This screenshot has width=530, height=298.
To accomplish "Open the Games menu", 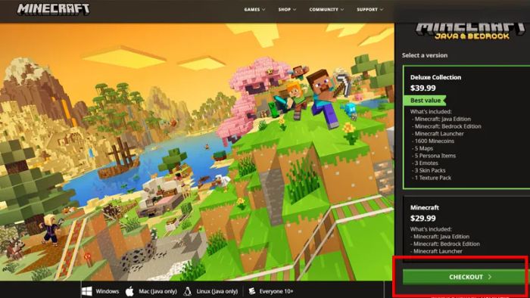I will pyautogui.click(x=254, y=9).
